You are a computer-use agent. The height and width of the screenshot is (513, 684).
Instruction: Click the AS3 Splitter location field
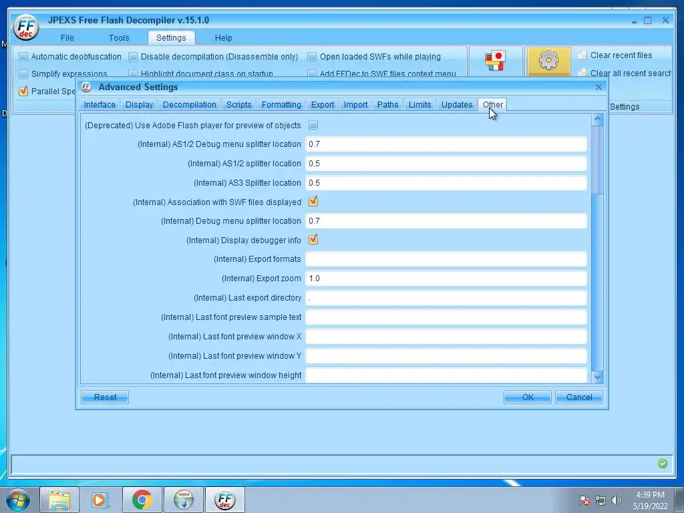point(446,183)
